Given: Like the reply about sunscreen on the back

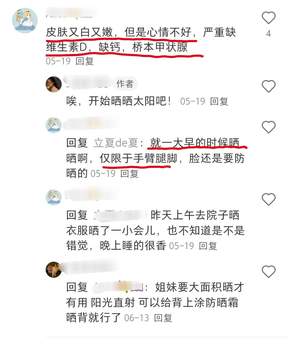Looking at the screenshot, I should (x=269, y=272).
